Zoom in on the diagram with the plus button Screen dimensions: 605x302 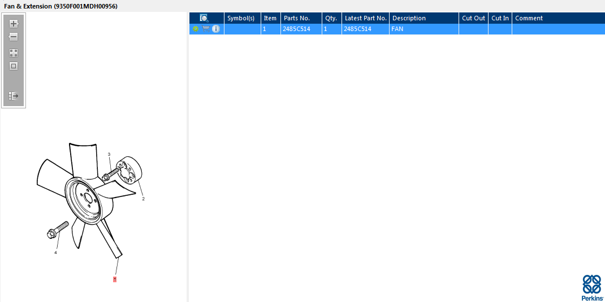click(14, 24)
